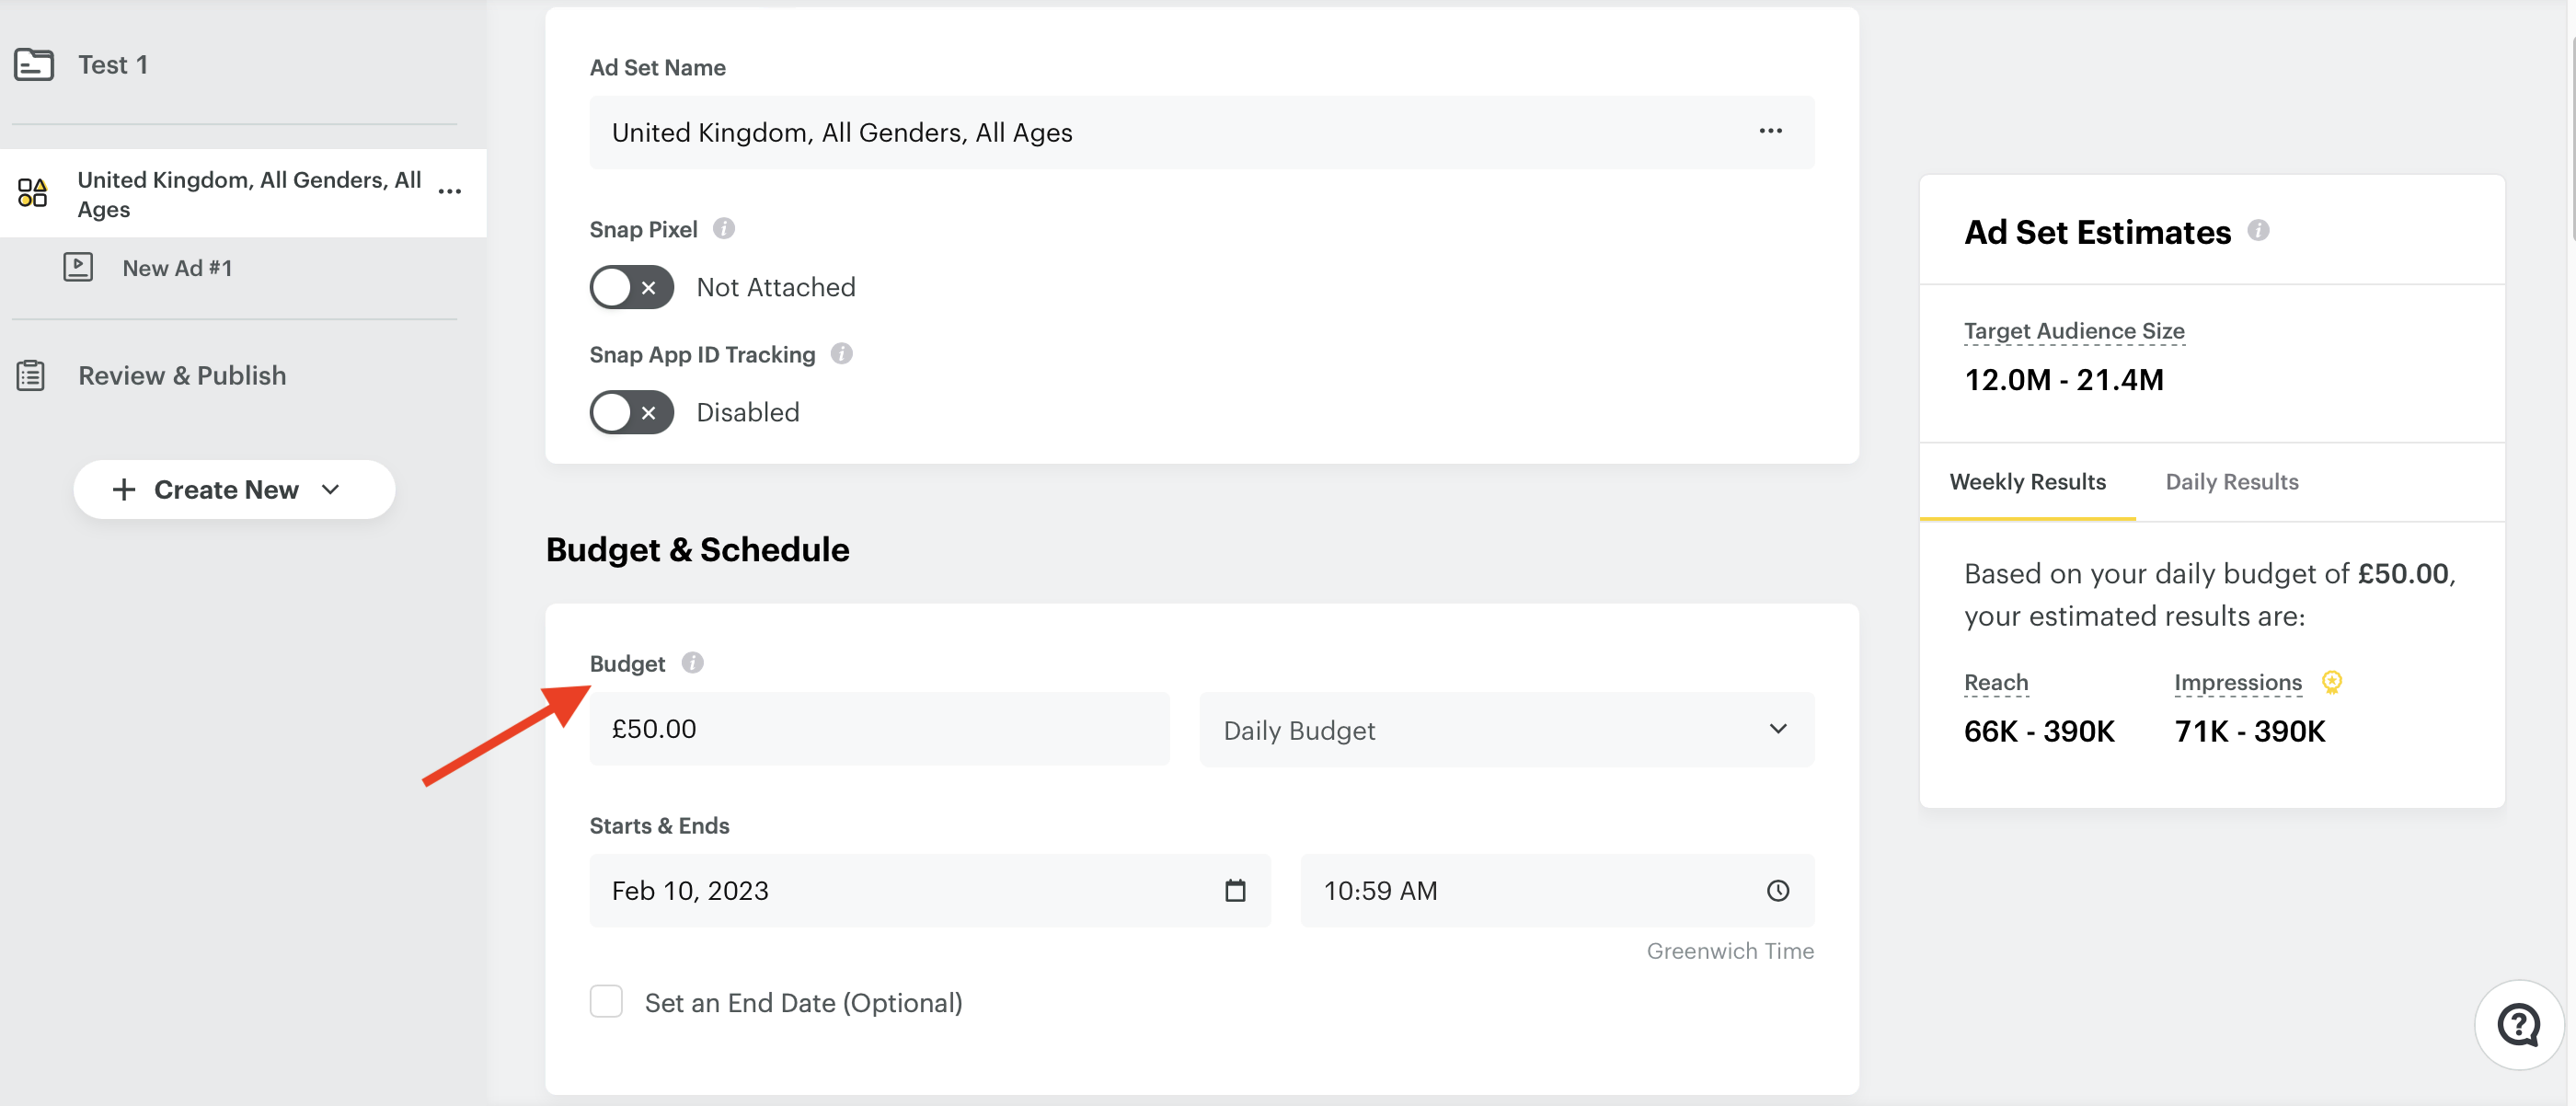Select United Kingdom ad set in sidebar
Screen dimensions: 2576x1106
tap(243, 194)
